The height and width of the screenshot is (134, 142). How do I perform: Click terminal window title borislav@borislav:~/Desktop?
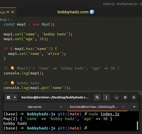point(55,97)
